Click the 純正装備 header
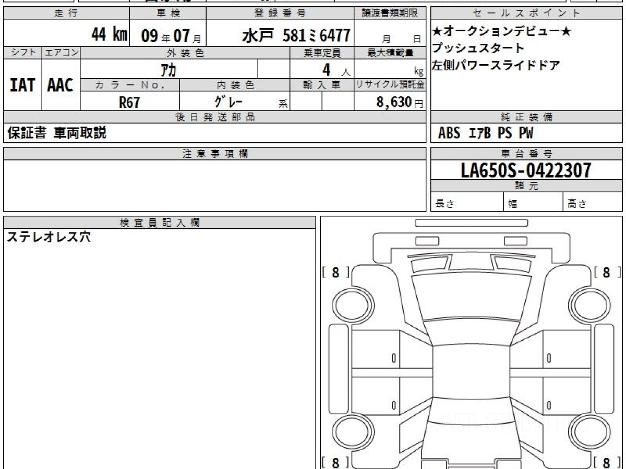The image size is (626, 469). (x=526, y=117)
